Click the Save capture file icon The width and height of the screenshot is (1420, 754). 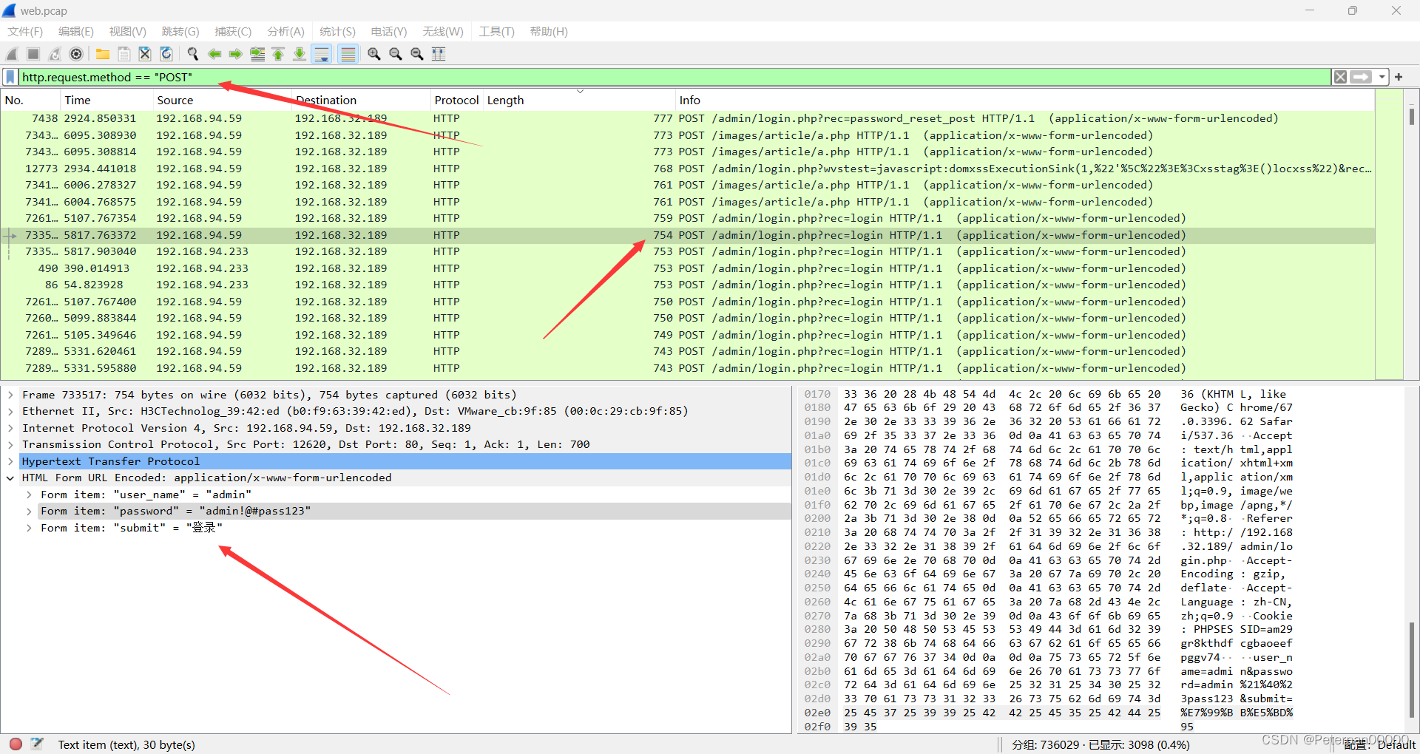tap(124, 54)
